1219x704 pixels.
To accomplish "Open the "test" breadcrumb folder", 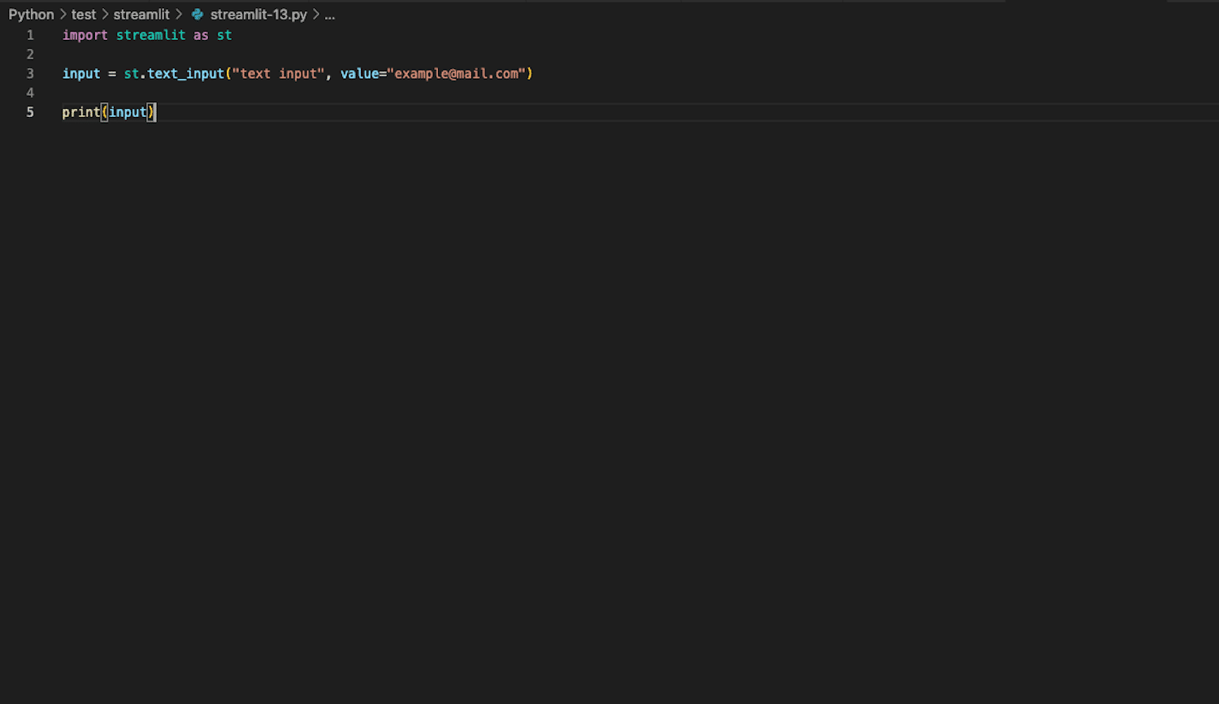I will tap(84, 15).
